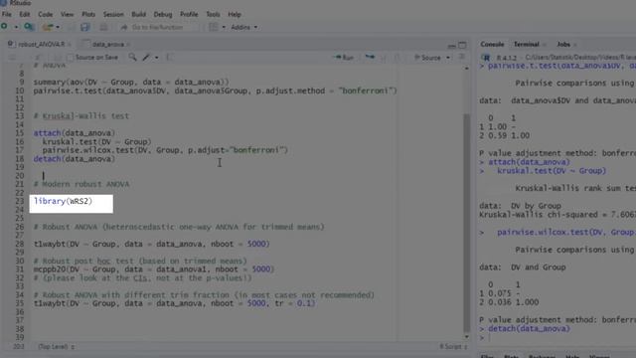
Task: Click the Save current document icon
Action: click(84, 27)
